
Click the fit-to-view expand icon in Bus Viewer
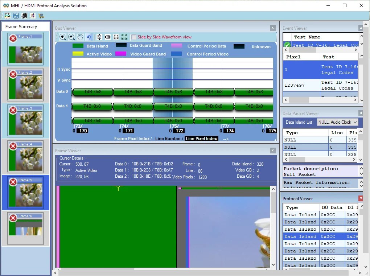point(124,37)
